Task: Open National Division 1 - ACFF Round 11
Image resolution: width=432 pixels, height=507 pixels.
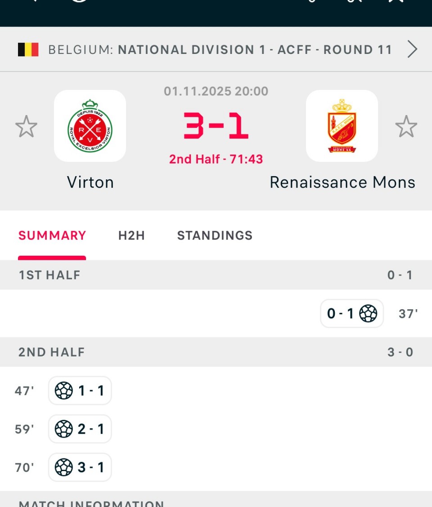Action: coord(255,49)
